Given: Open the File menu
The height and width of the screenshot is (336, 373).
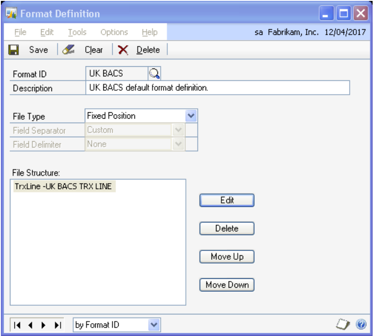Looking at the screenshot, I should 20,32.
